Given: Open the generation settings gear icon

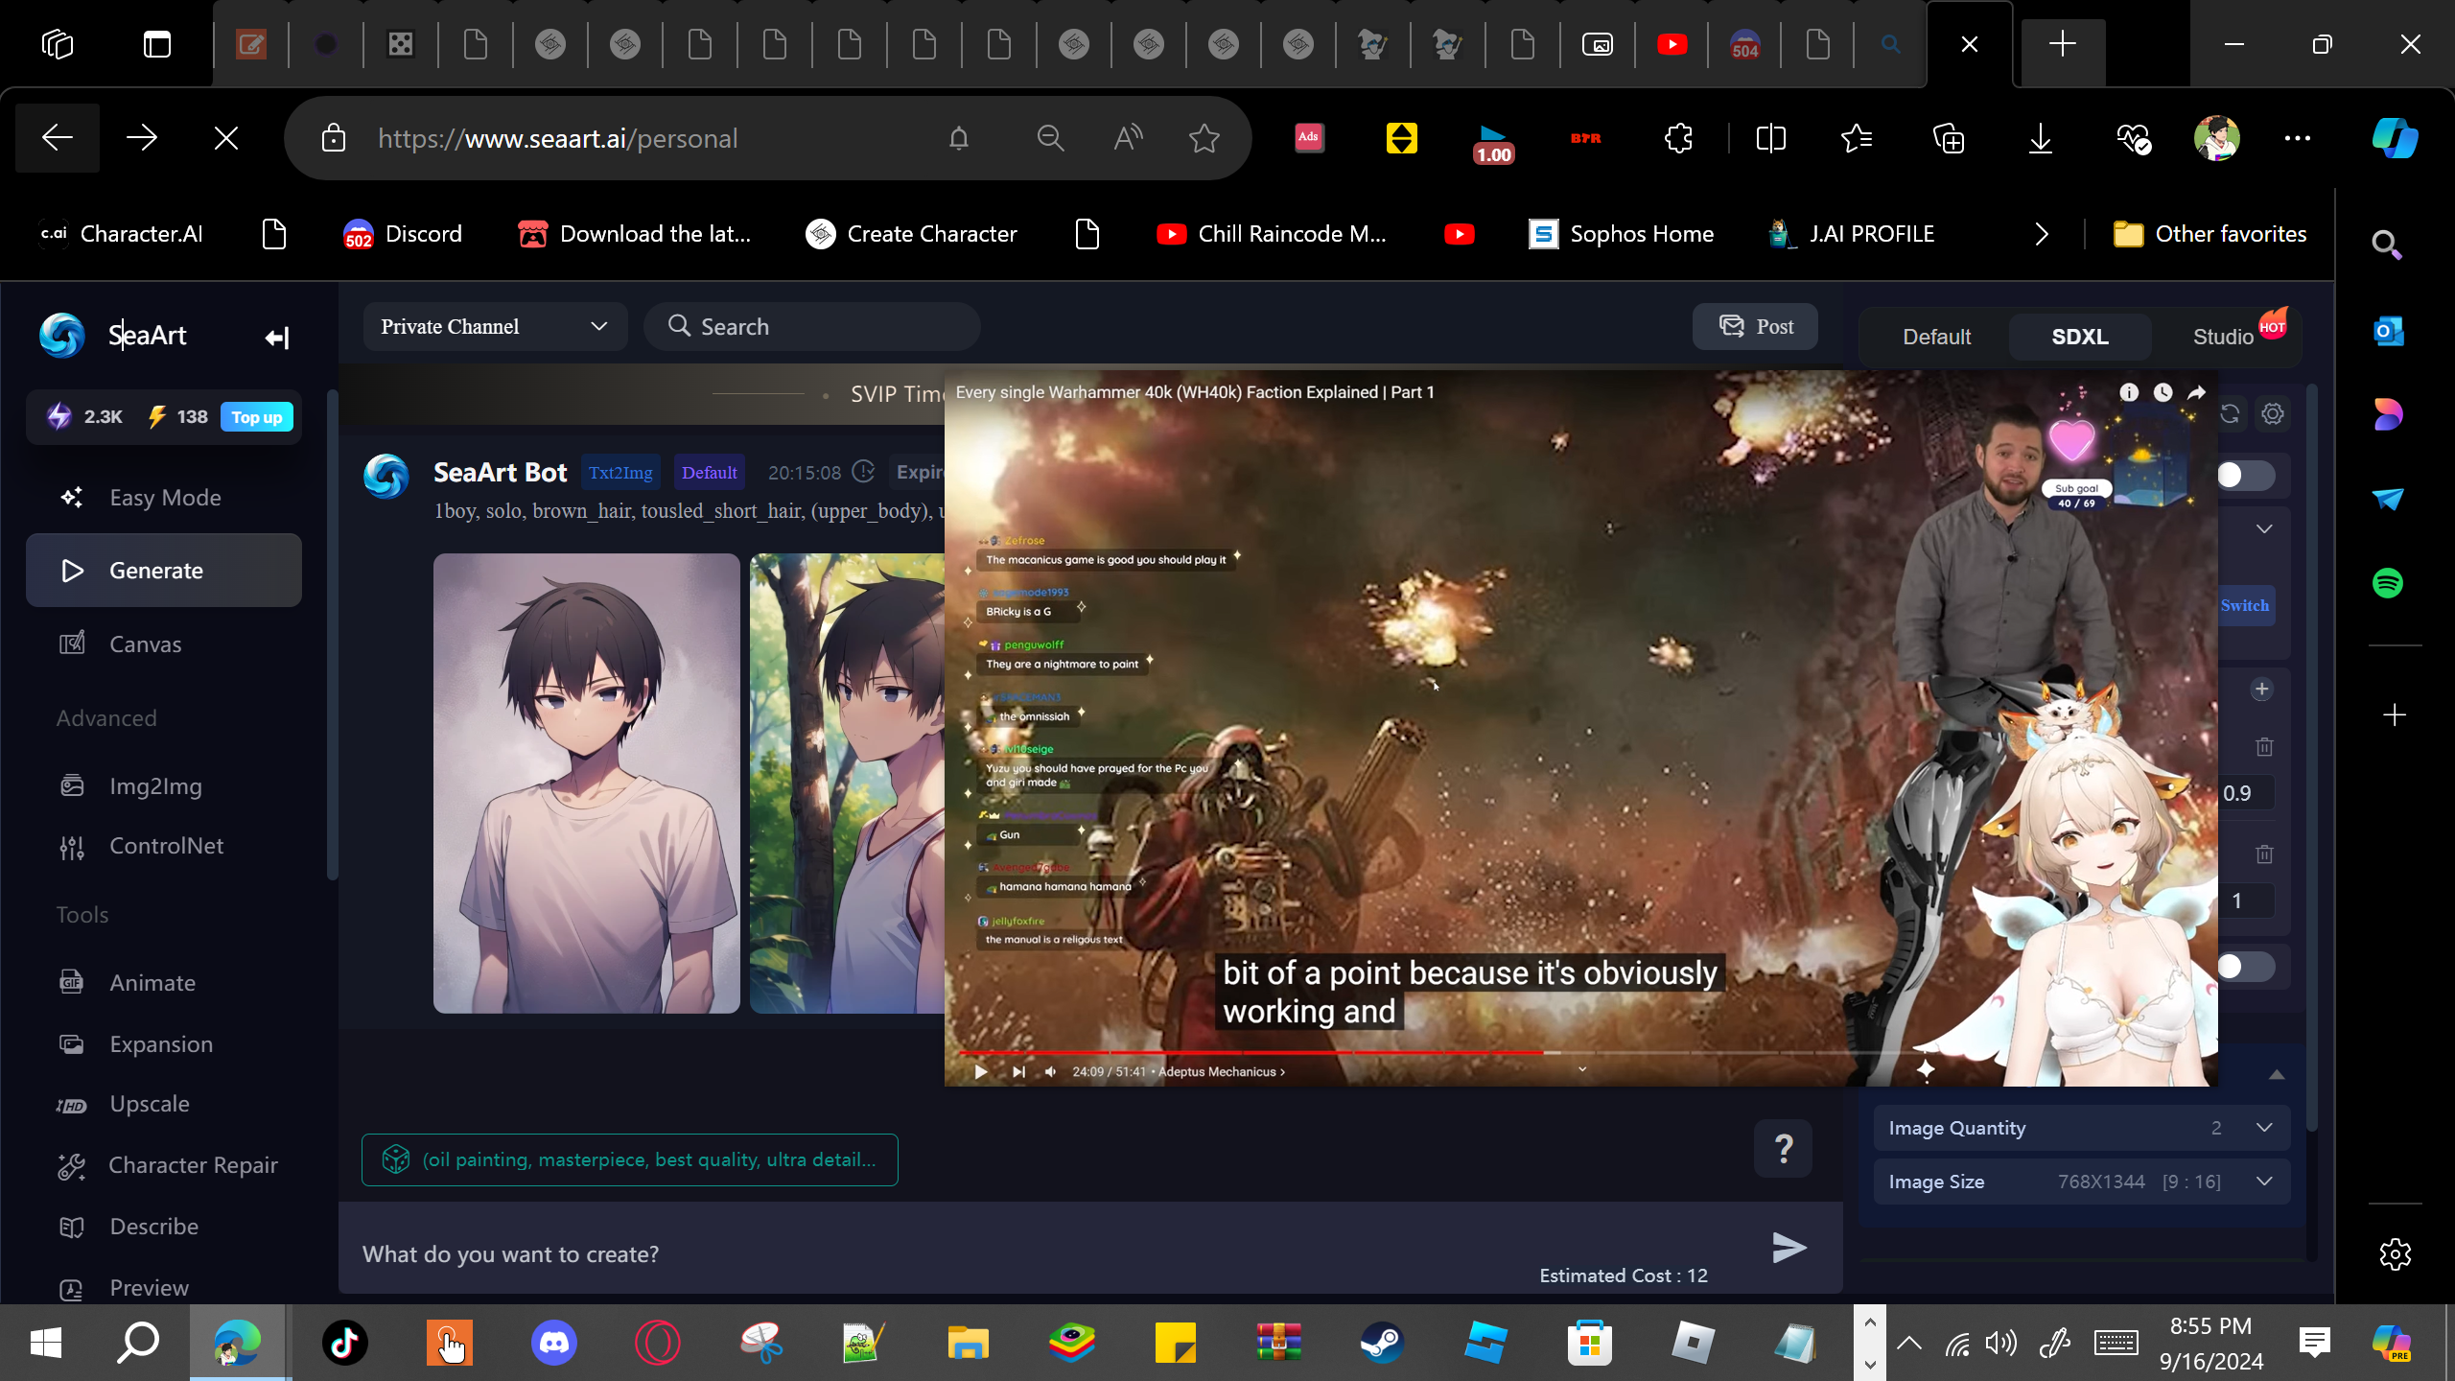Looking at the screenshot, I should (x=2273, y=414).
